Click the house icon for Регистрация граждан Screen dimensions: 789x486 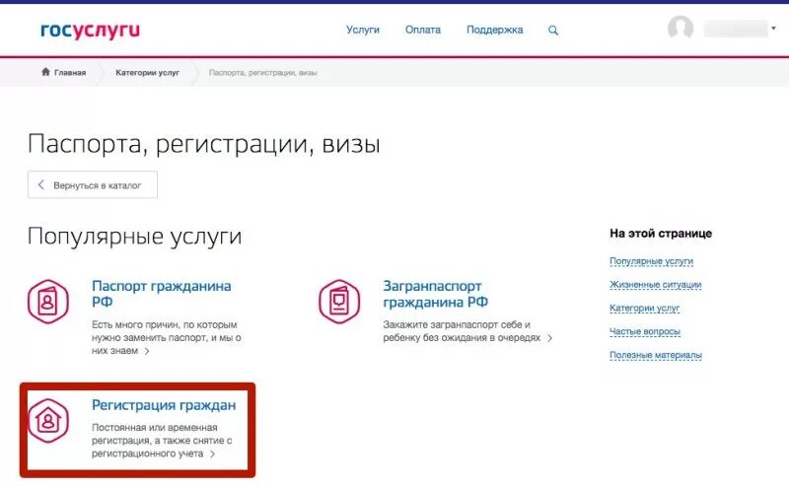48,421
